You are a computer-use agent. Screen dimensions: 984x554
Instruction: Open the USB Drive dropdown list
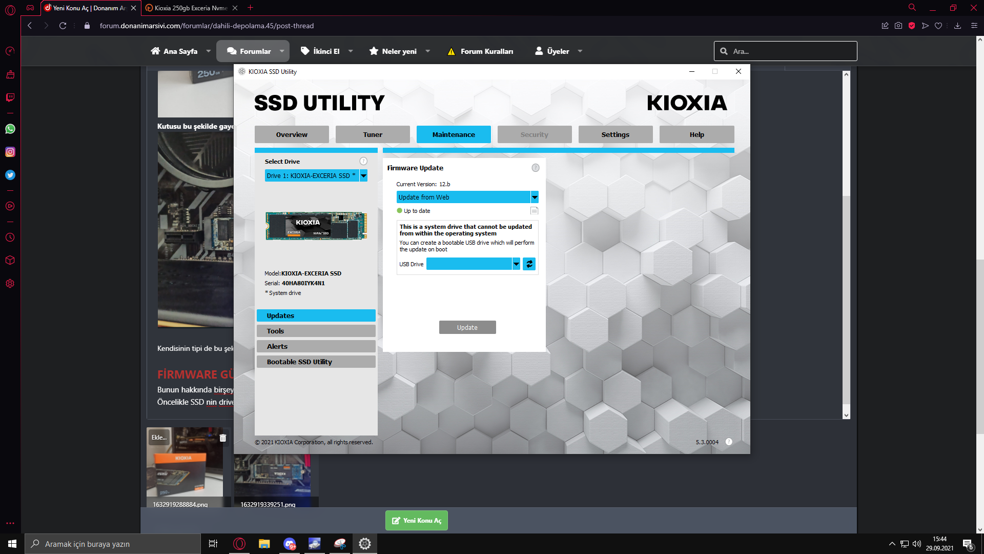click(516, 264)
